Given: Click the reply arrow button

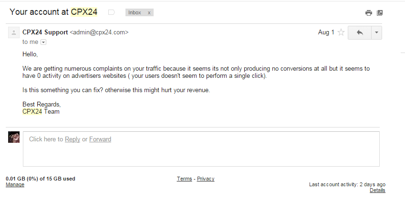Looking at the screenshot, I should click(360, 32).
